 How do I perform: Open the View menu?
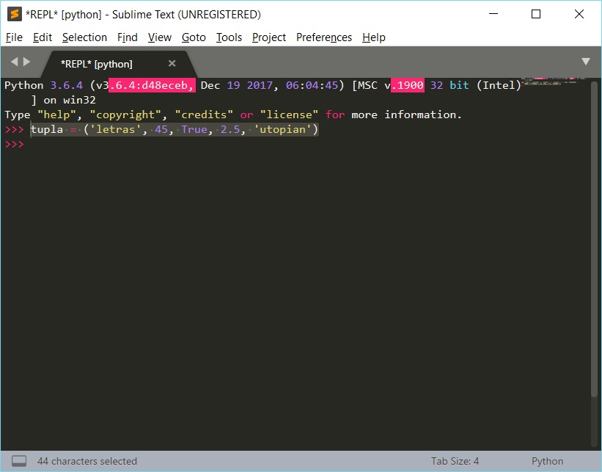pos(160,37)
